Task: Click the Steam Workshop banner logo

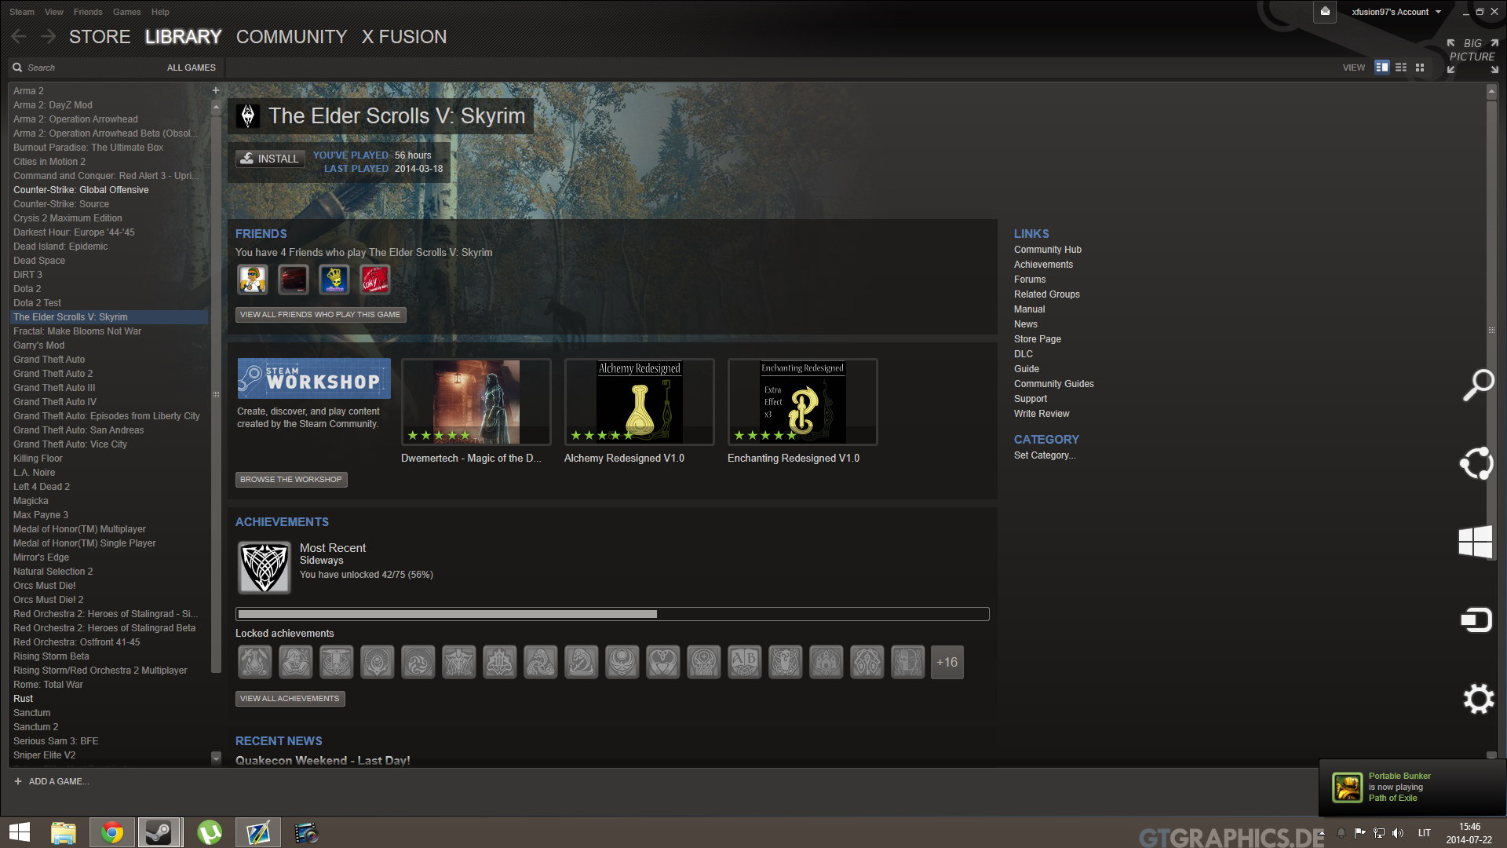Action: click(x=314, y=378)
